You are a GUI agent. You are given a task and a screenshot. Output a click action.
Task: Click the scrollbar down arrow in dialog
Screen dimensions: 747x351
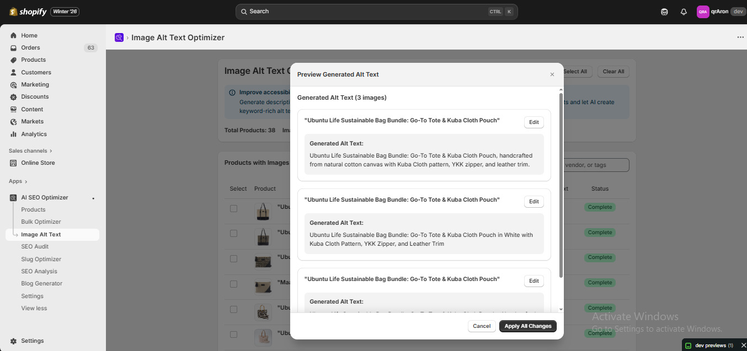click(561, 310)
